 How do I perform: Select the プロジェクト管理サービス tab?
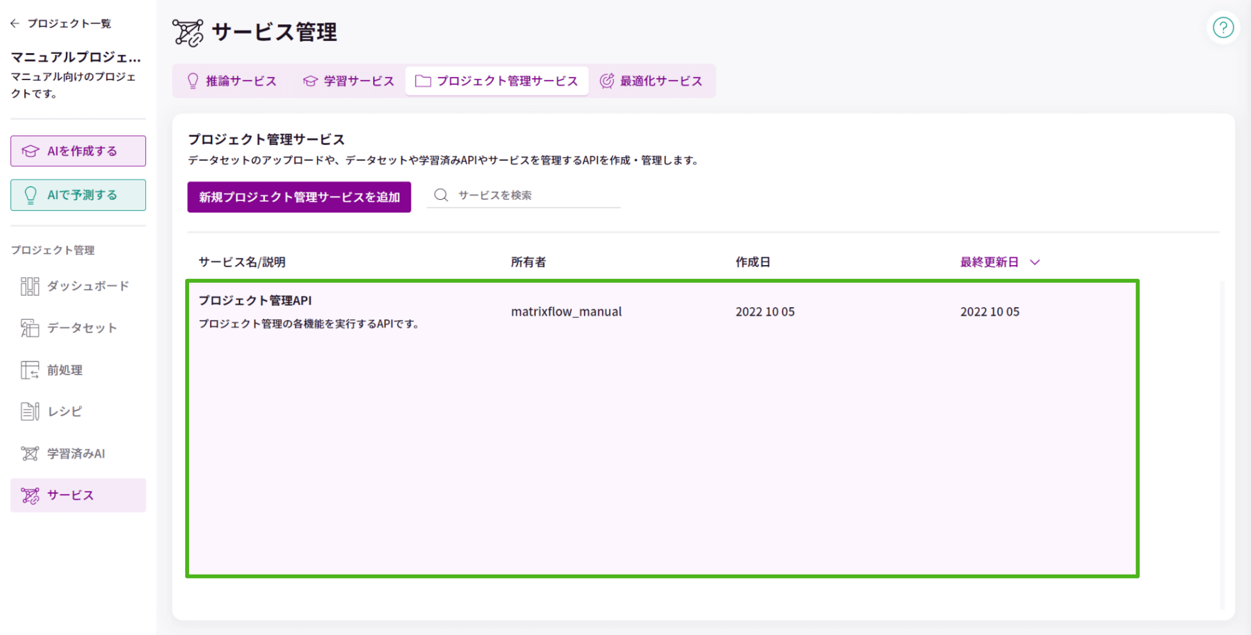497,80
